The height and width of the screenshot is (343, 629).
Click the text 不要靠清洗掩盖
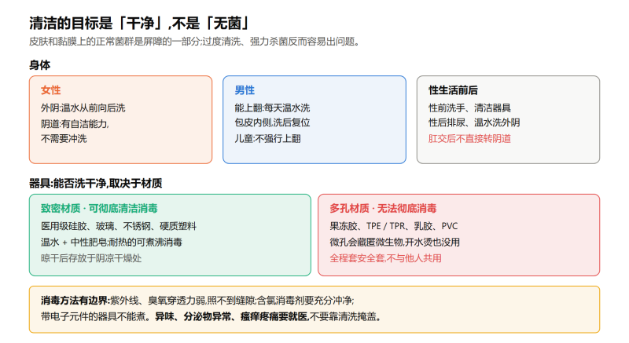343,316
